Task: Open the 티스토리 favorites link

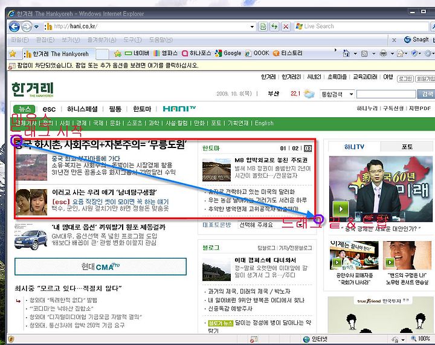Action: tap(288, 53)
